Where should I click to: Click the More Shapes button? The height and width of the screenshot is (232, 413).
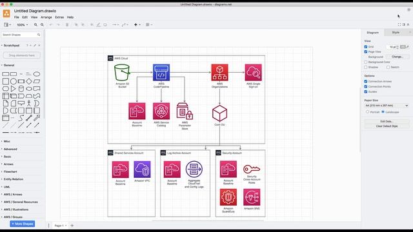pyautogui.click(x=23, y=224)
